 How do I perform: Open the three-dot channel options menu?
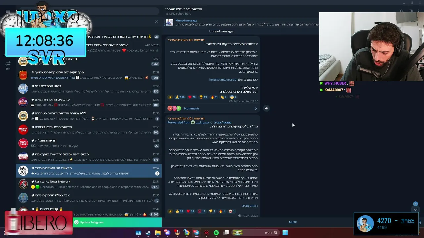pos(419,11)
